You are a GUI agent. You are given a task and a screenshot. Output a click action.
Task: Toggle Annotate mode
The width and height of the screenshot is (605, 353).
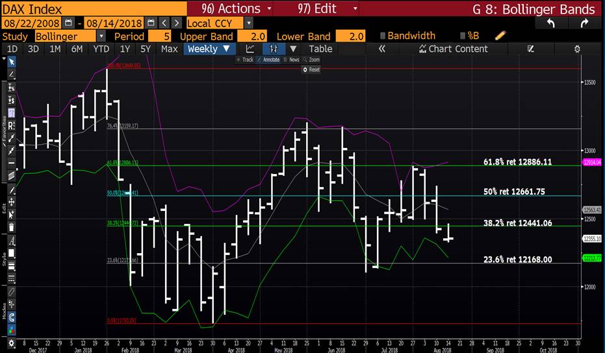click(268, 60)
